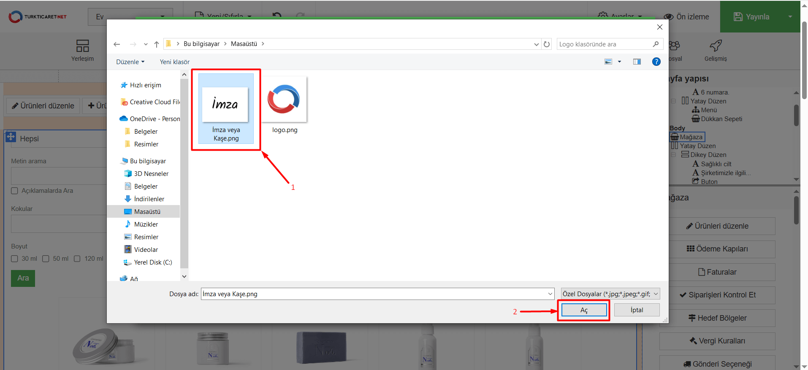
Task: Click the Aç button to open file
Action: 584,310
